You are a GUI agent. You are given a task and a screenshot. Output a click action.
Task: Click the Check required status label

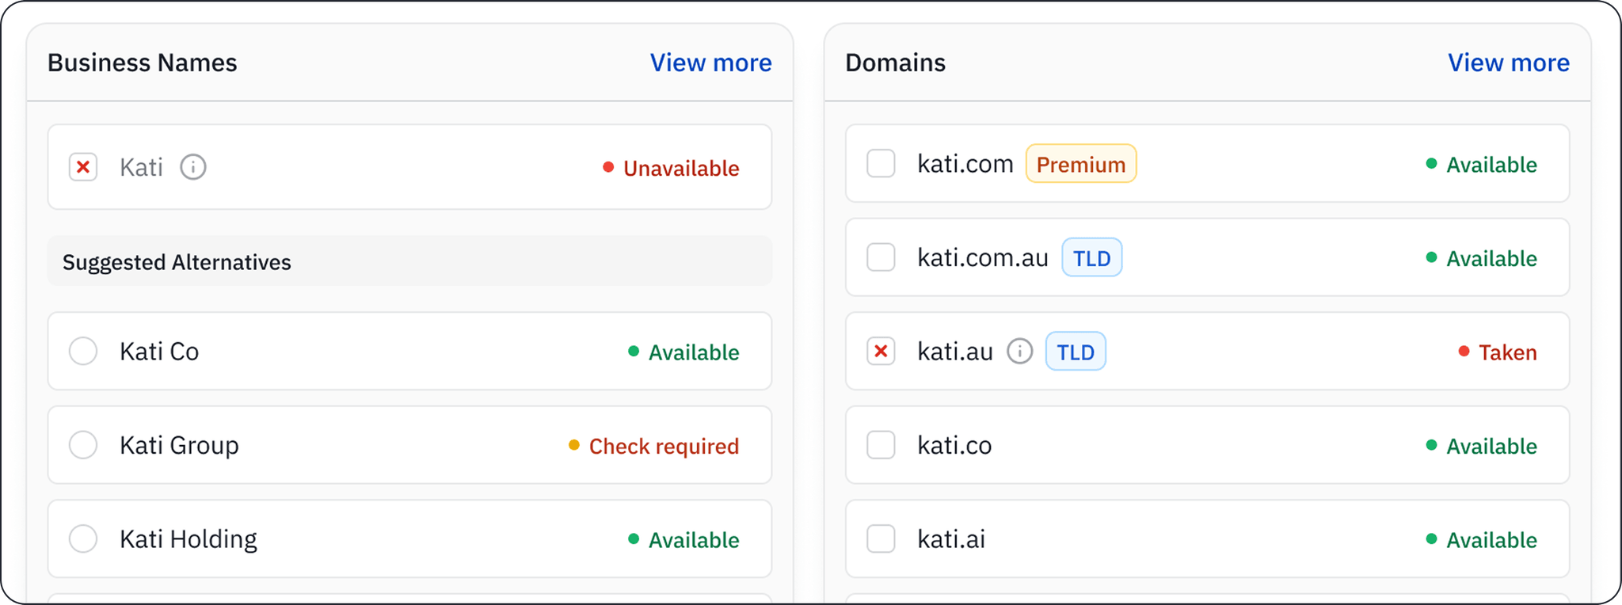coord(664,446)
